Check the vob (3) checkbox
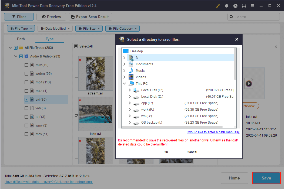This screenshot has height=190, width=285. coord(26,108)
